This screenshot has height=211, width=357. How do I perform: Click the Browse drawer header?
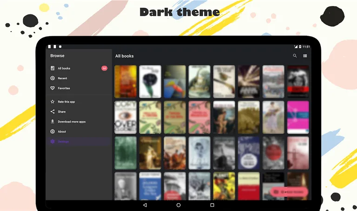[x=57, y=56]
